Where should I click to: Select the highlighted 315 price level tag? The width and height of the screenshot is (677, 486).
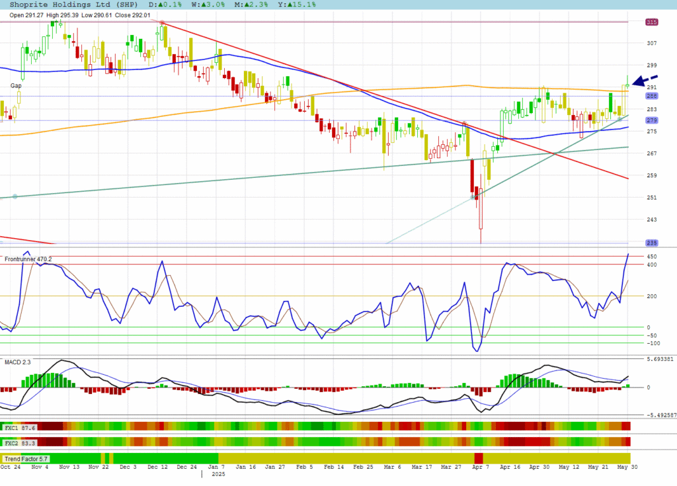click(652, 22)
